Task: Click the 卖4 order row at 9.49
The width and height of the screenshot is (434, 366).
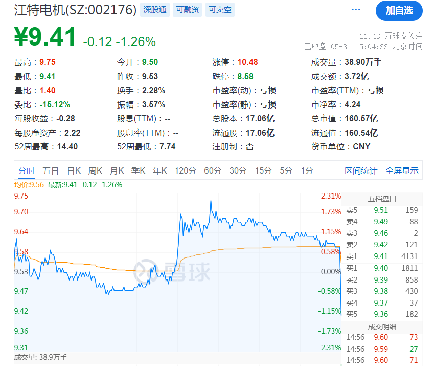Action: tap(382, 222)
